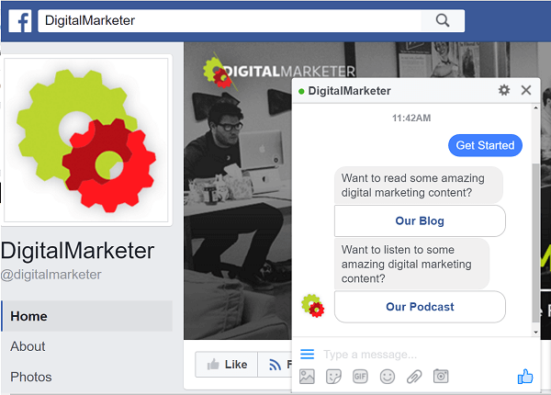
Task: Open the DigitalMarketer profile picture
Action: click(x=86, y=140)
